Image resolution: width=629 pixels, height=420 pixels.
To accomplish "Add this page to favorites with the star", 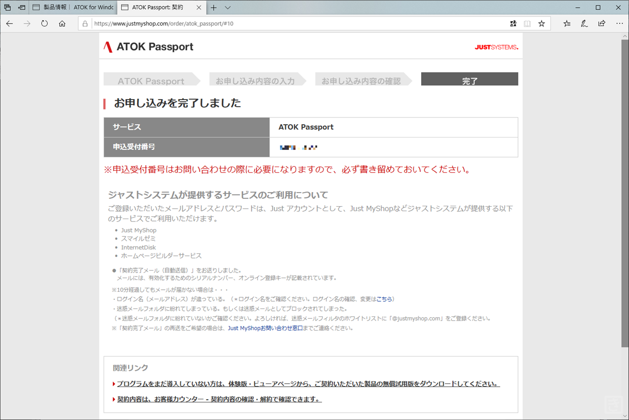I will coord(542,24).
